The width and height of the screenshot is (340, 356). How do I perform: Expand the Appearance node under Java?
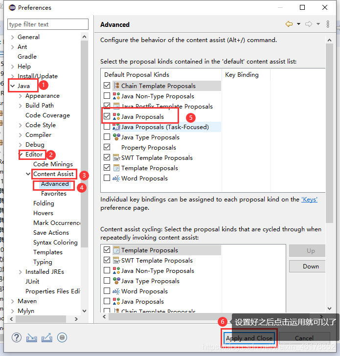pos(21,96)
